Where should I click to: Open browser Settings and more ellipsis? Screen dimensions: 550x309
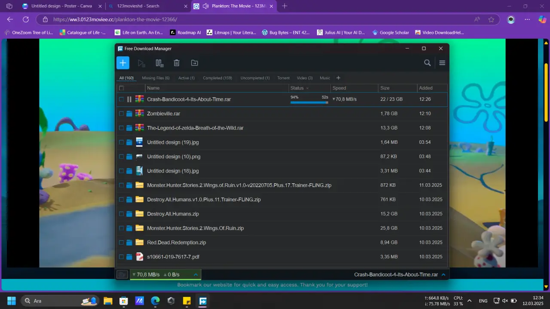tap(527, 19)
